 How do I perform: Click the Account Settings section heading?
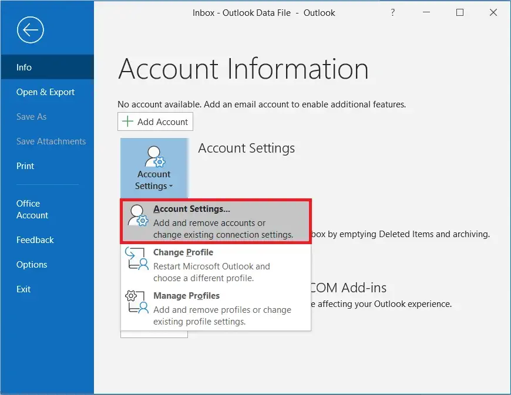246,148
